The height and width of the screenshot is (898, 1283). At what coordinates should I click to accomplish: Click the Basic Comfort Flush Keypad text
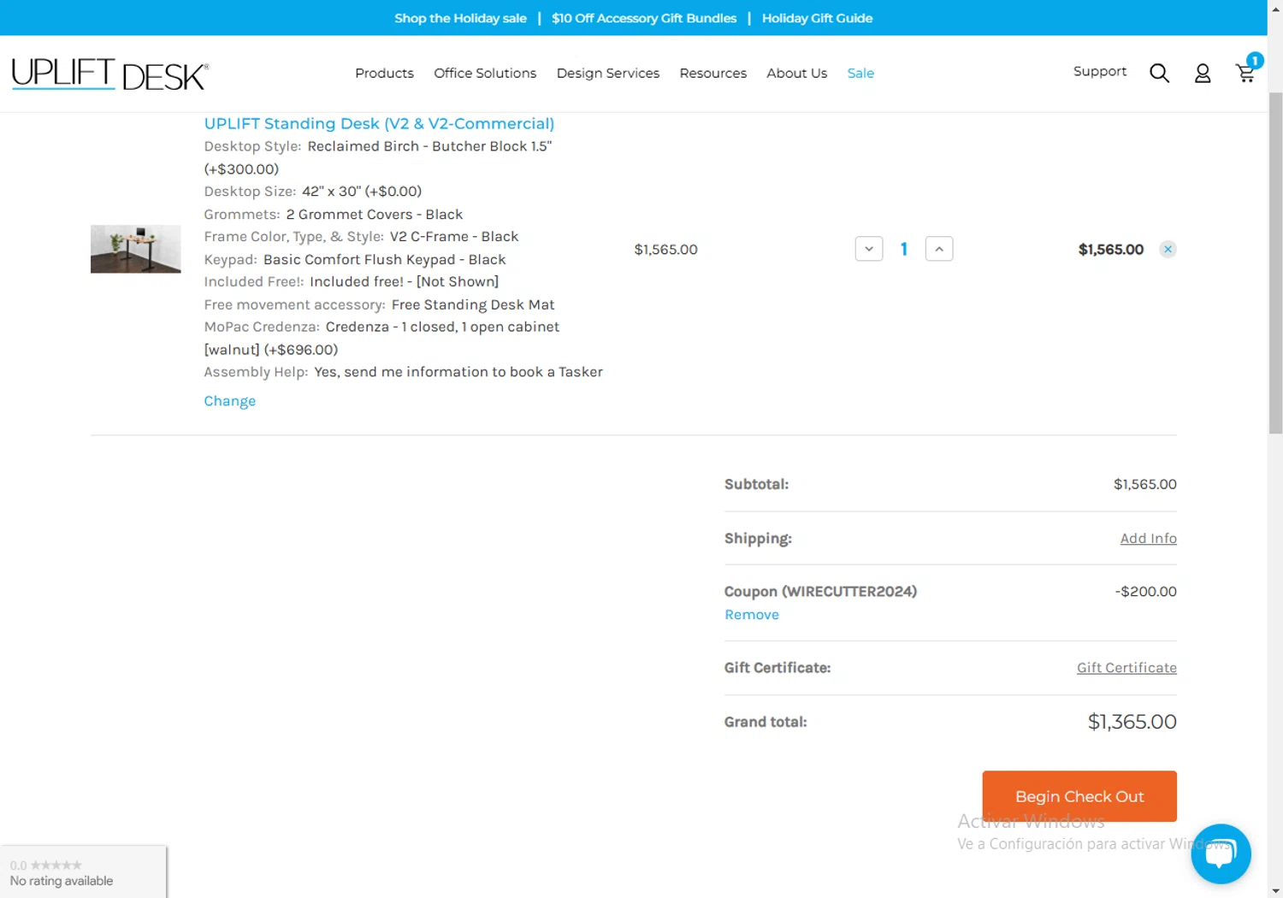(384, 260)
